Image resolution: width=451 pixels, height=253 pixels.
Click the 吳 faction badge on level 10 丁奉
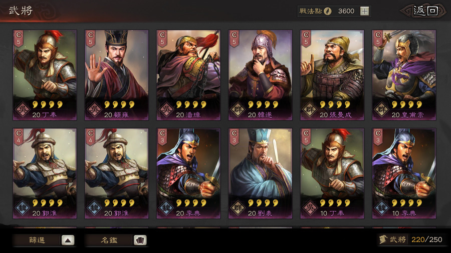click(310, 207)
